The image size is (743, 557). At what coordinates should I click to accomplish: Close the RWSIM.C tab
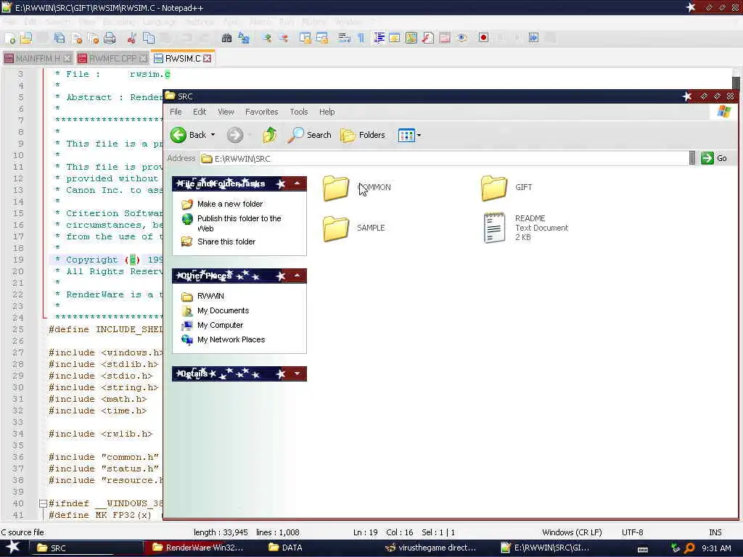(x=208, y=58)
